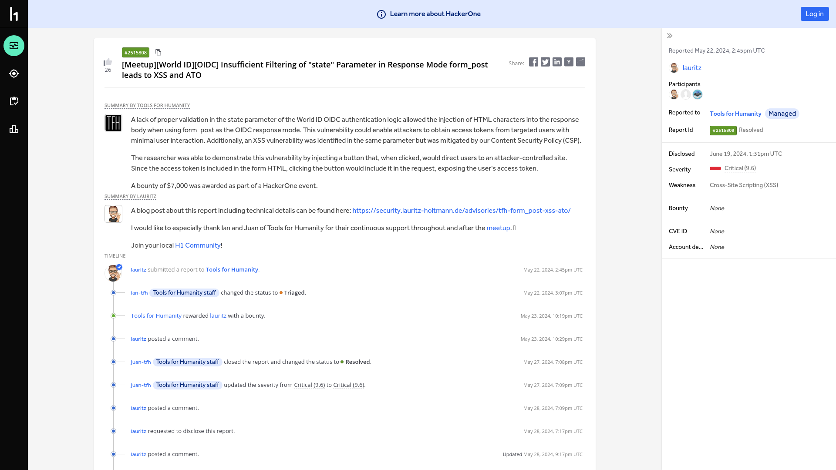Viewport: 836px width, 470px height.
Task: Select the Log in button
Action: tap(815, 14)
